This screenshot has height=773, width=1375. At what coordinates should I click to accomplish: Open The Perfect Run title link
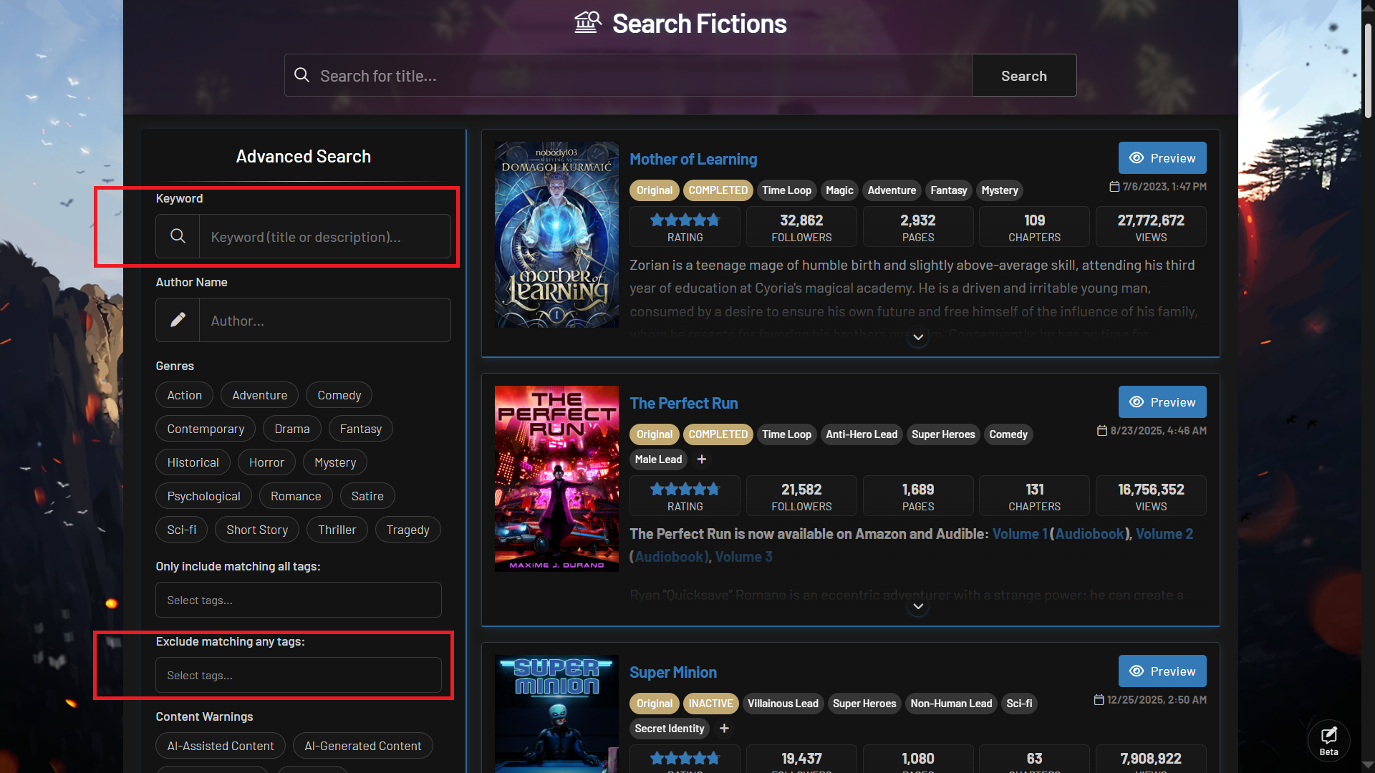(x=684, y=403)
